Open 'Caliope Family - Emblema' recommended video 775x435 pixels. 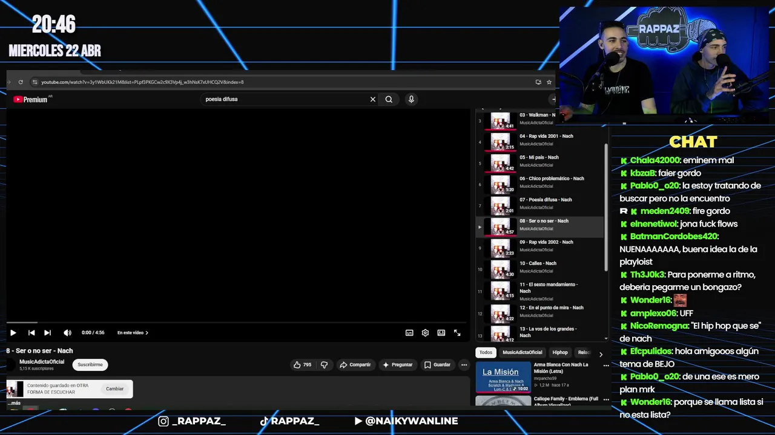566,401
